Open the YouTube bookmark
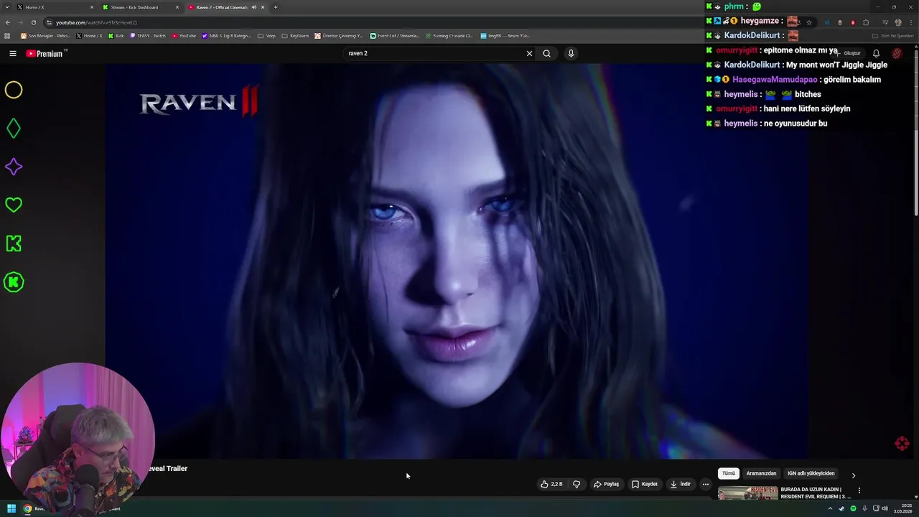This screenshot has height=517, width=919. (x=184, y=35)
